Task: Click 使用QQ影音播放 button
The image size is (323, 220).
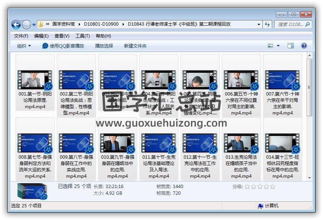Action: tap(63, 46)
